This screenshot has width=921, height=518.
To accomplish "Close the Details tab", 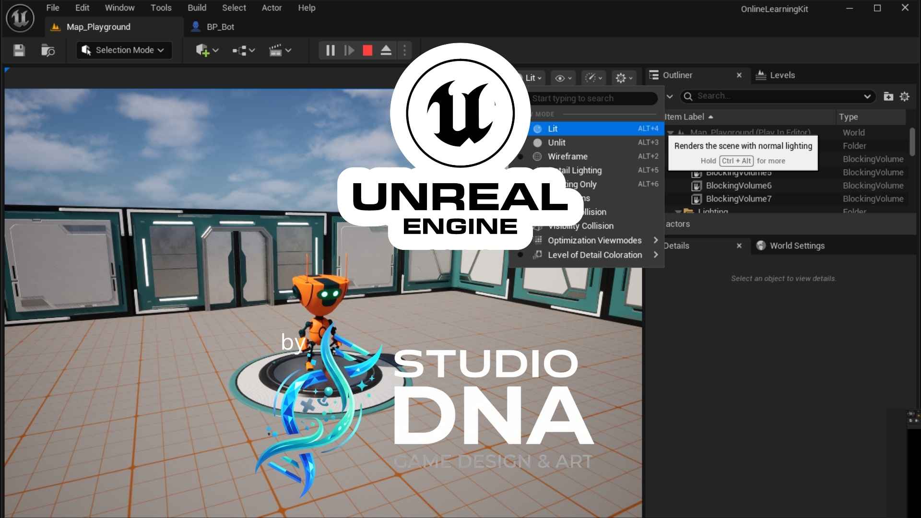I will click(739, 246).
